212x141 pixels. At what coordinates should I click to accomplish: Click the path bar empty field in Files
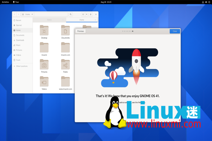click(51, 14)
